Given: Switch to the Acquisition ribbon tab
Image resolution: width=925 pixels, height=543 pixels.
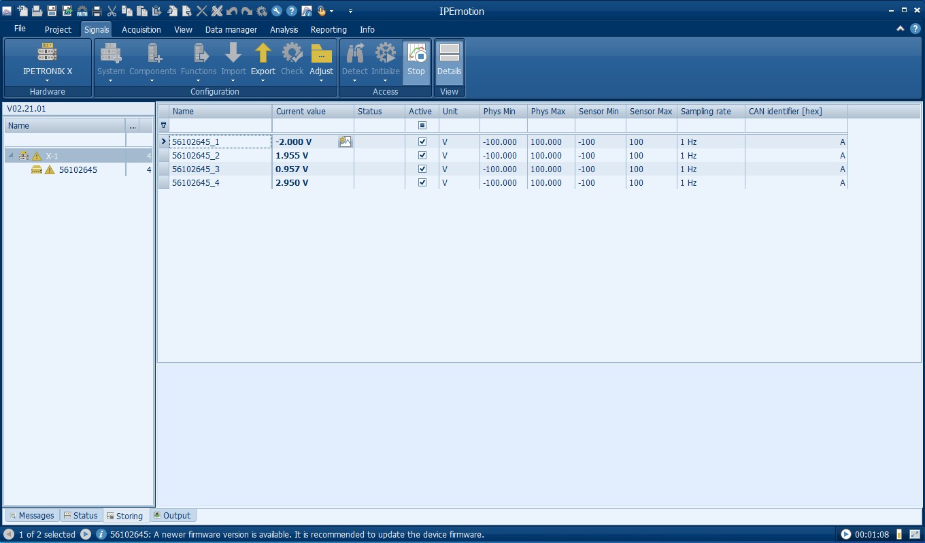Looking at the screenshot, I should point(141,29).
